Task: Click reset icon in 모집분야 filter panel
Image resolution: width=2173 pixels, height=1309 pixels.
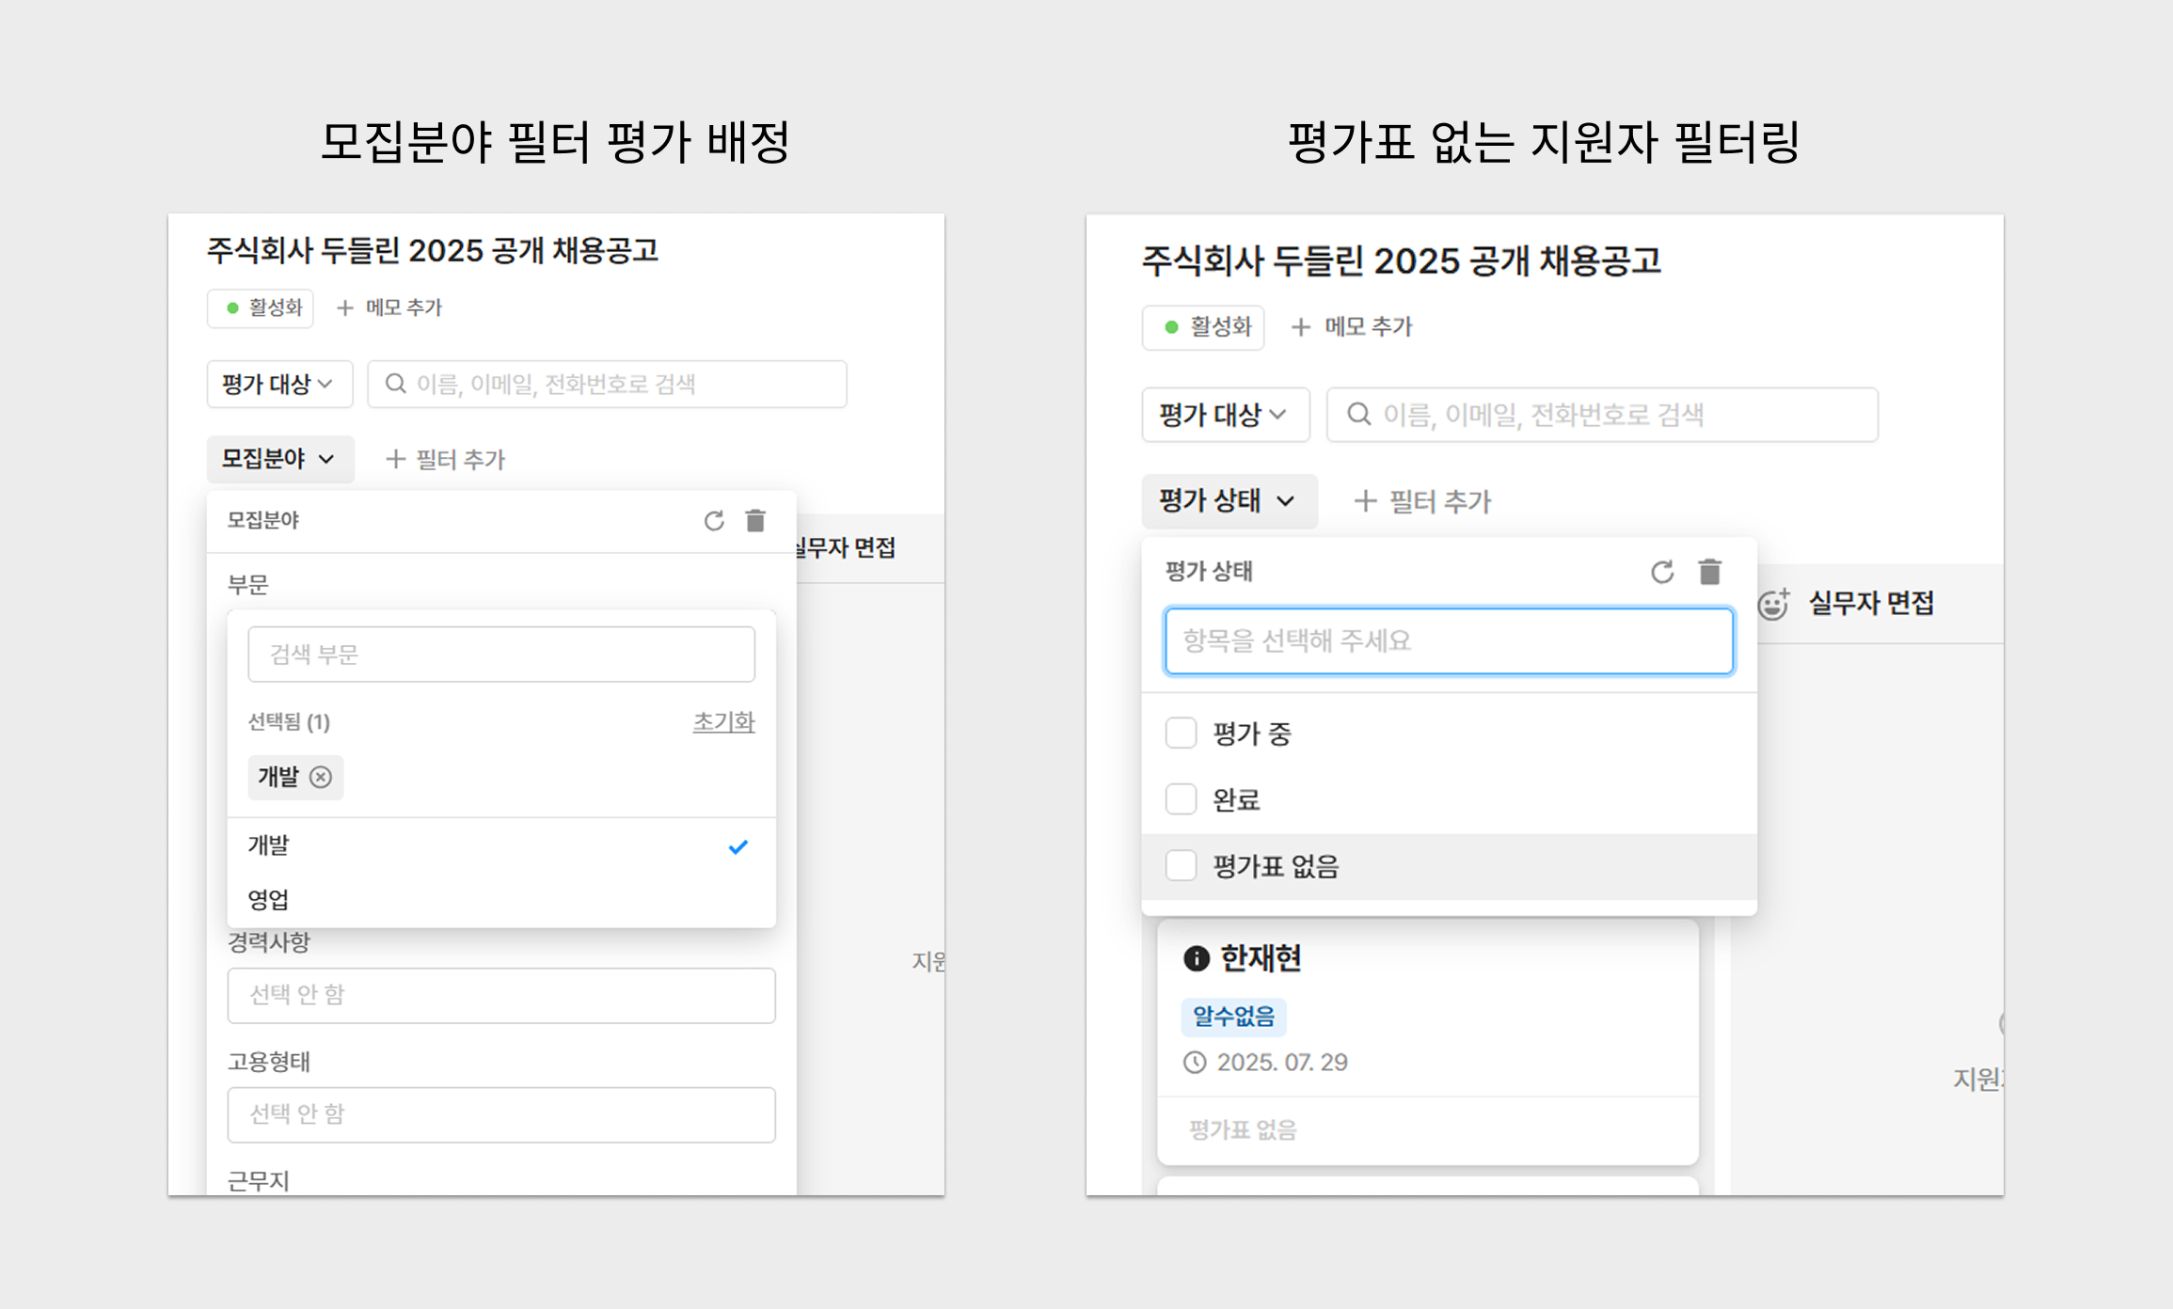Action: 714,521
